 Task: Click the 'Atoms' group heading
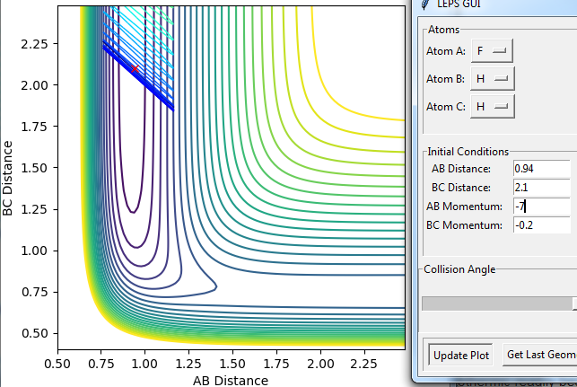(x=444, y=30)
